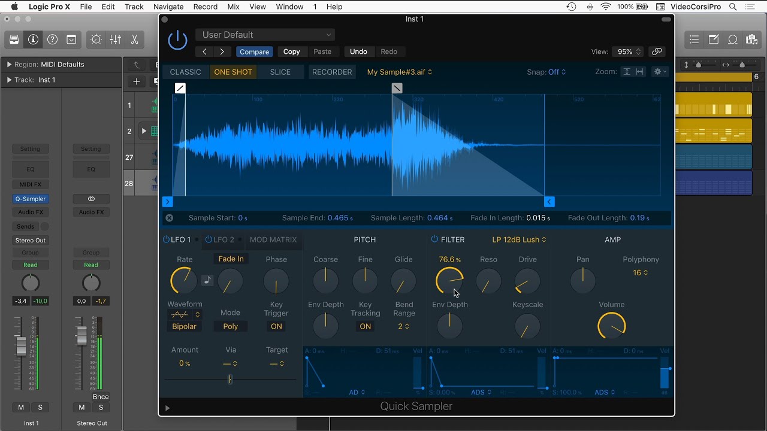The image size is (767, 431).
Task: Click the add track plus button
Action: click(137, 81)
